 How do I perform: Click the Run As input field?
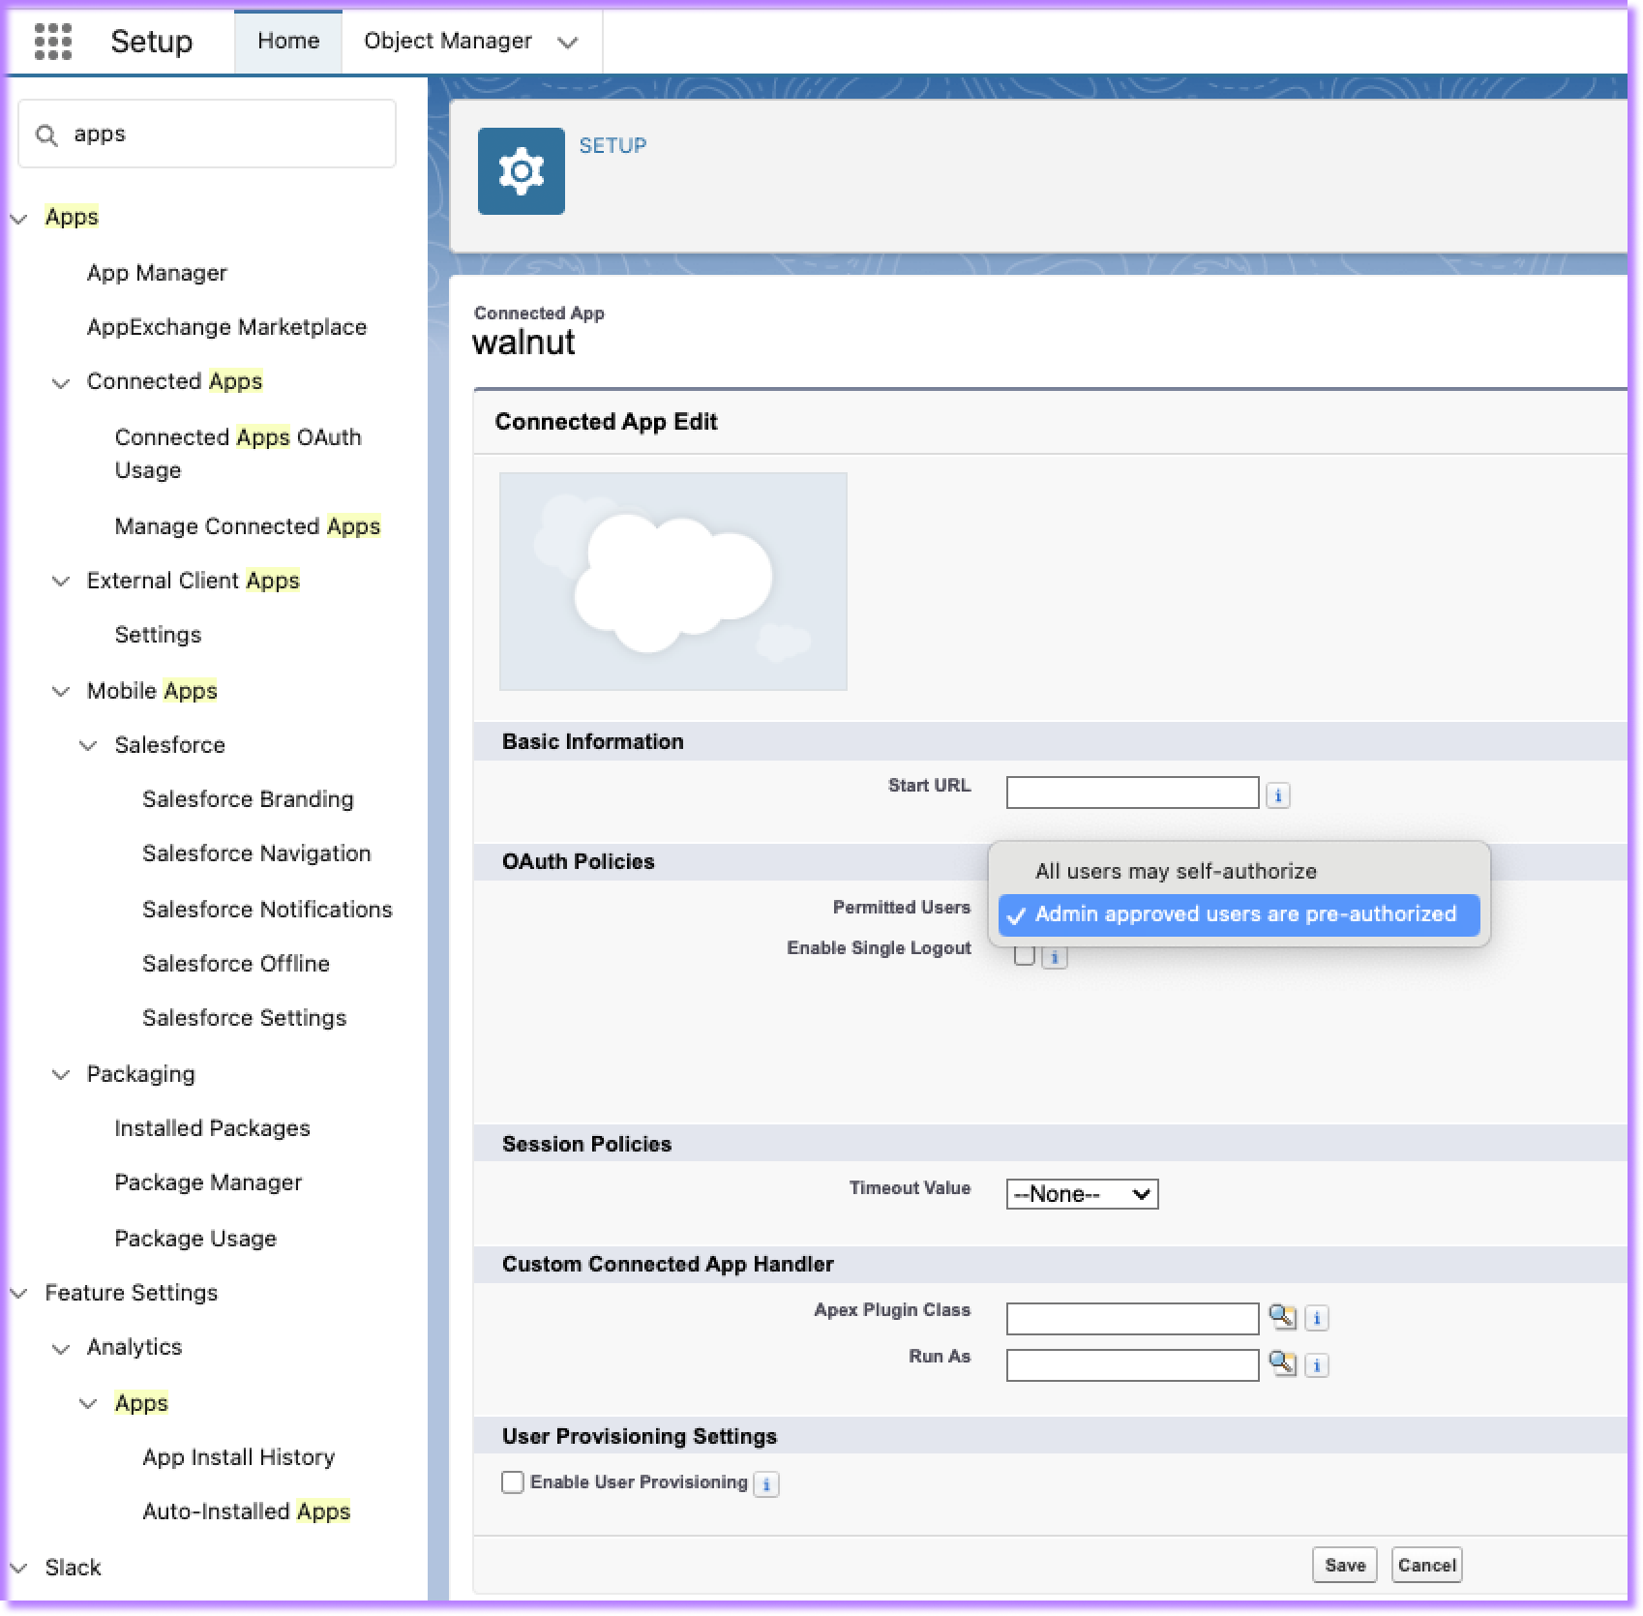[x=1132, y=1365]
